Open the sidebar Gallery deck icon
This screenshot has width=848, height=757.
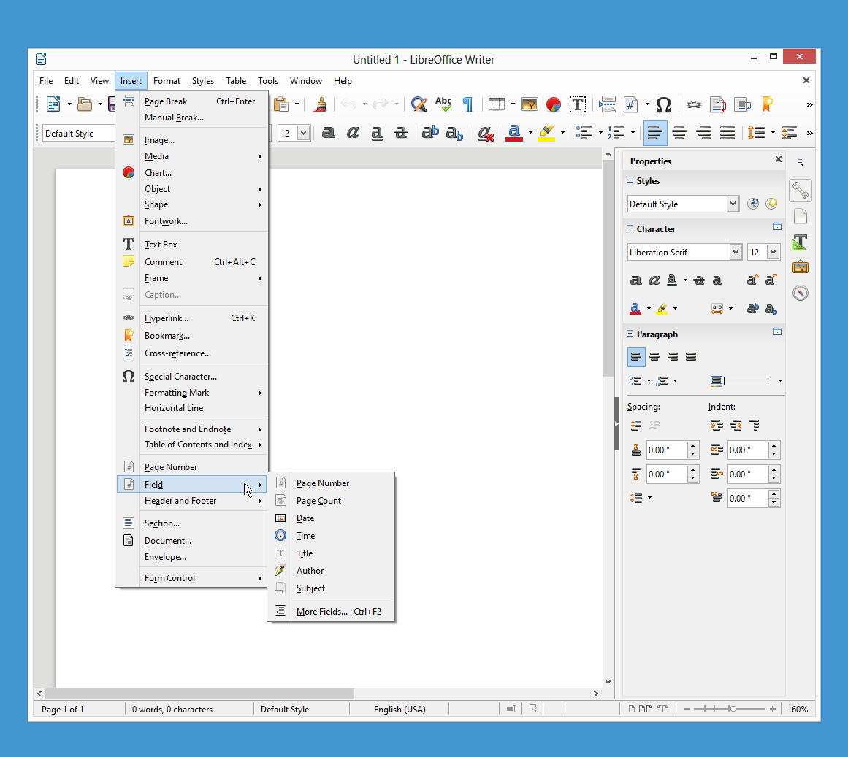click(801, 267)
